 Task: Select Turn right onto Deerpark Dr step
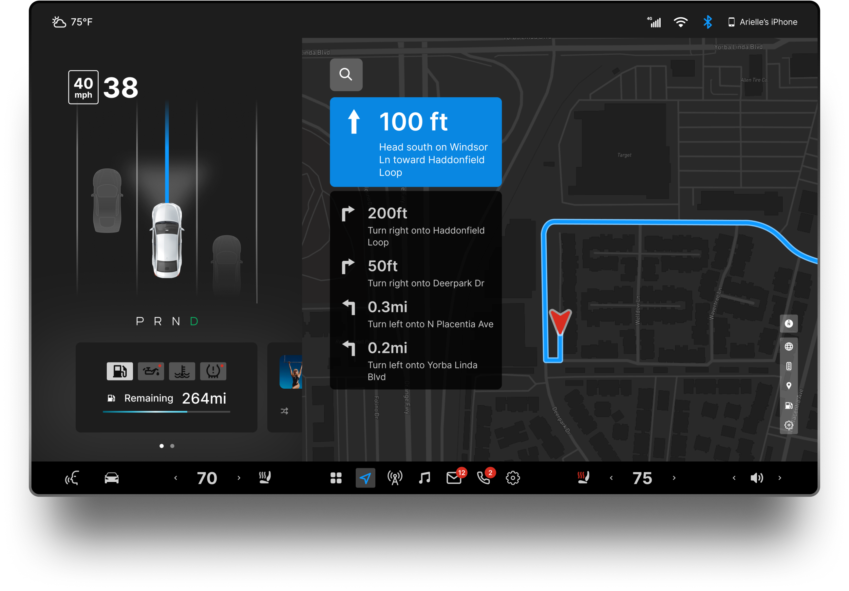415,274
